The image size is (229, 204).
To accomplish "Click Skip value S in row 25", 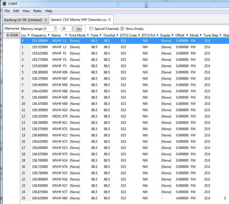I will click(225, 198).
